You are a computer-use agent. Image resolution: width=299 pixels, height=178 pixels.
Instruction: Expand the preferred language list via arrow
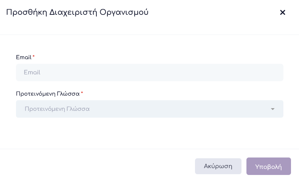(x=273, y=109)
